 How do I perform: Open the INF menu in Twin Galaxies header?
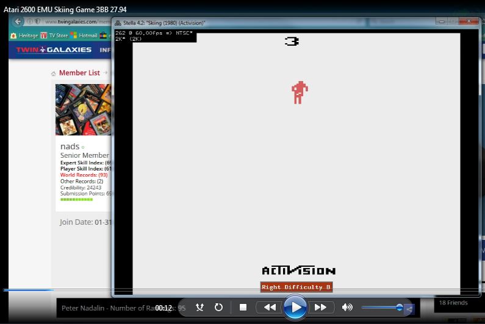105,50
